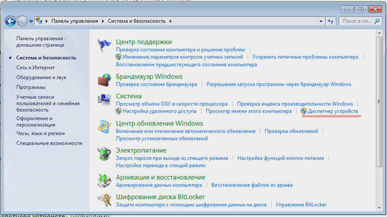387x217 pixels.
Task: Open Учетные записи пользователей и семейная безопасность
Action: (x=48, y=104)
